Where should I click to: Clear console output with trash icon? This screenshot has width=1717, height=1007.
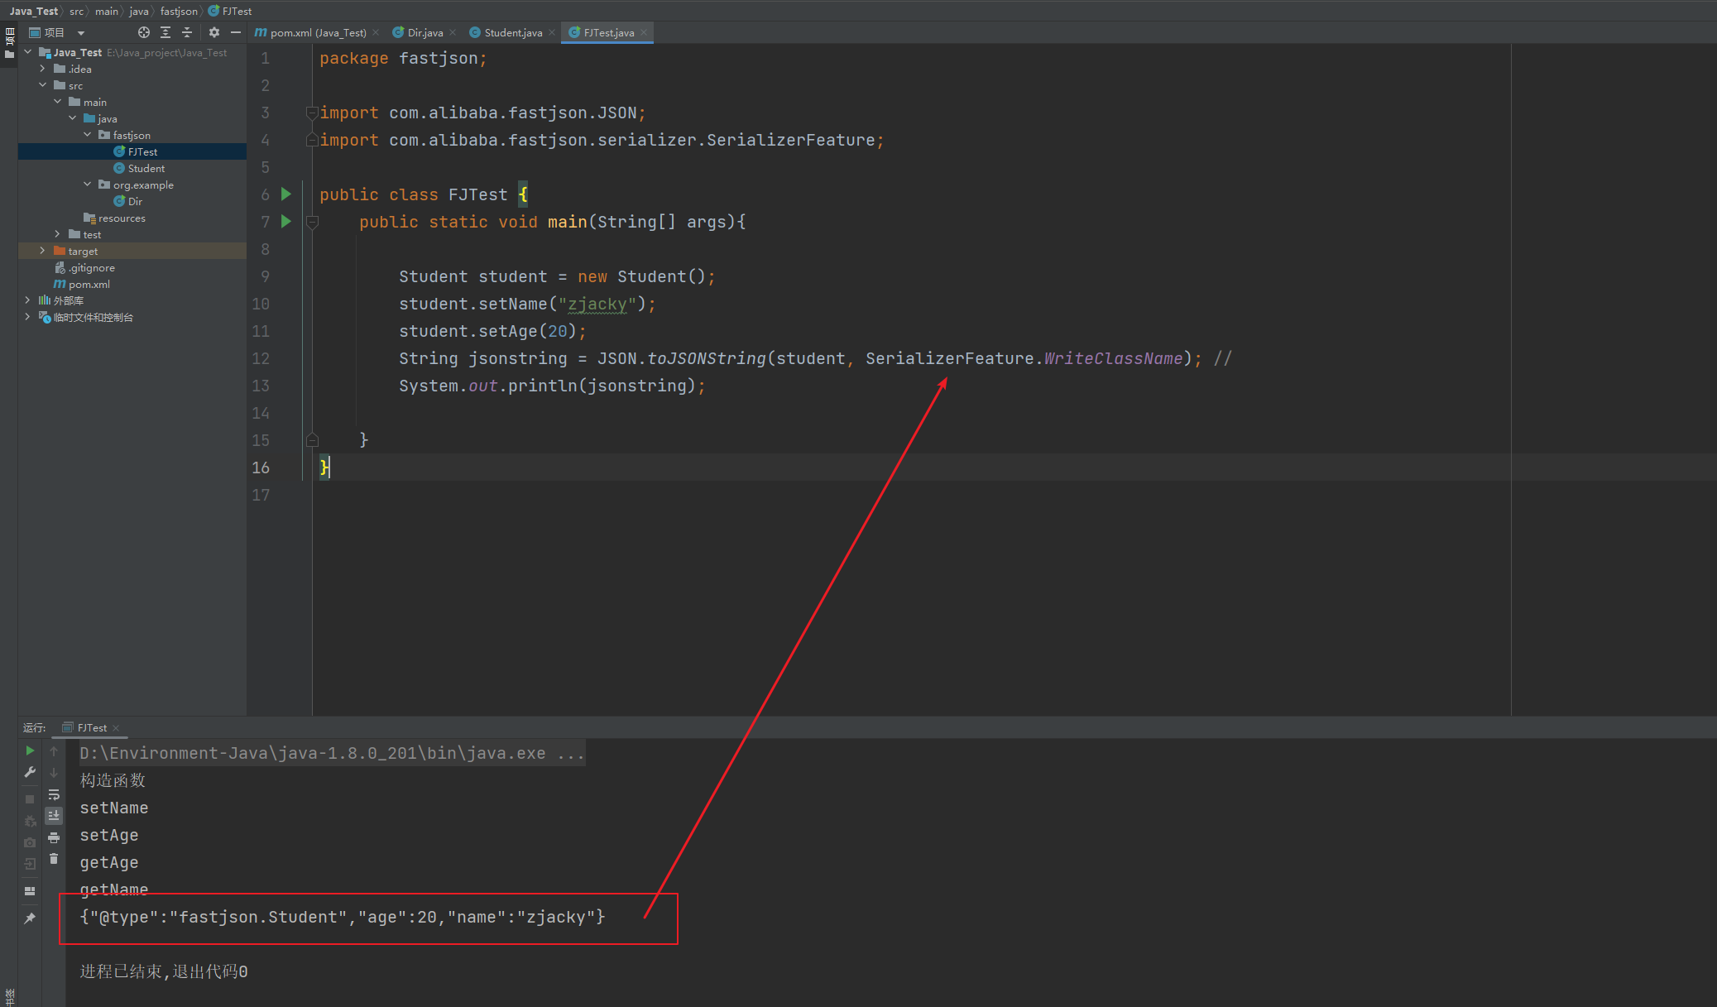(54, 859)
